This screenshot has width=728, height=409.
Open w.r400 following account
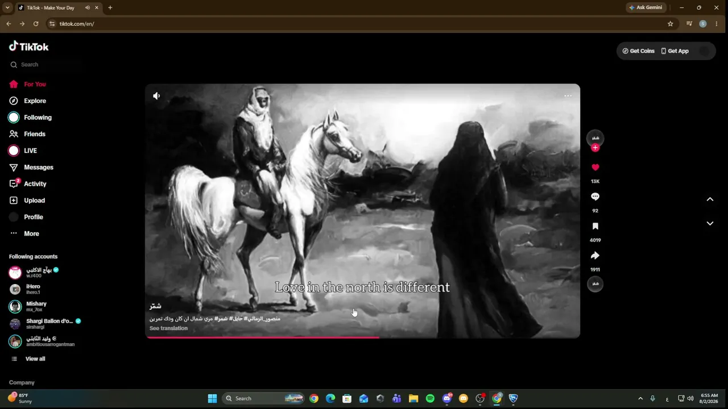click(x=39, y=273)
